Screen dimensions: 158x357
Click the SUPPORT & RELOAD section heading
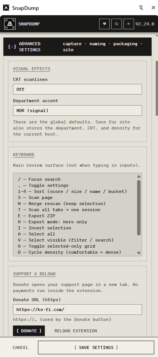34,274
